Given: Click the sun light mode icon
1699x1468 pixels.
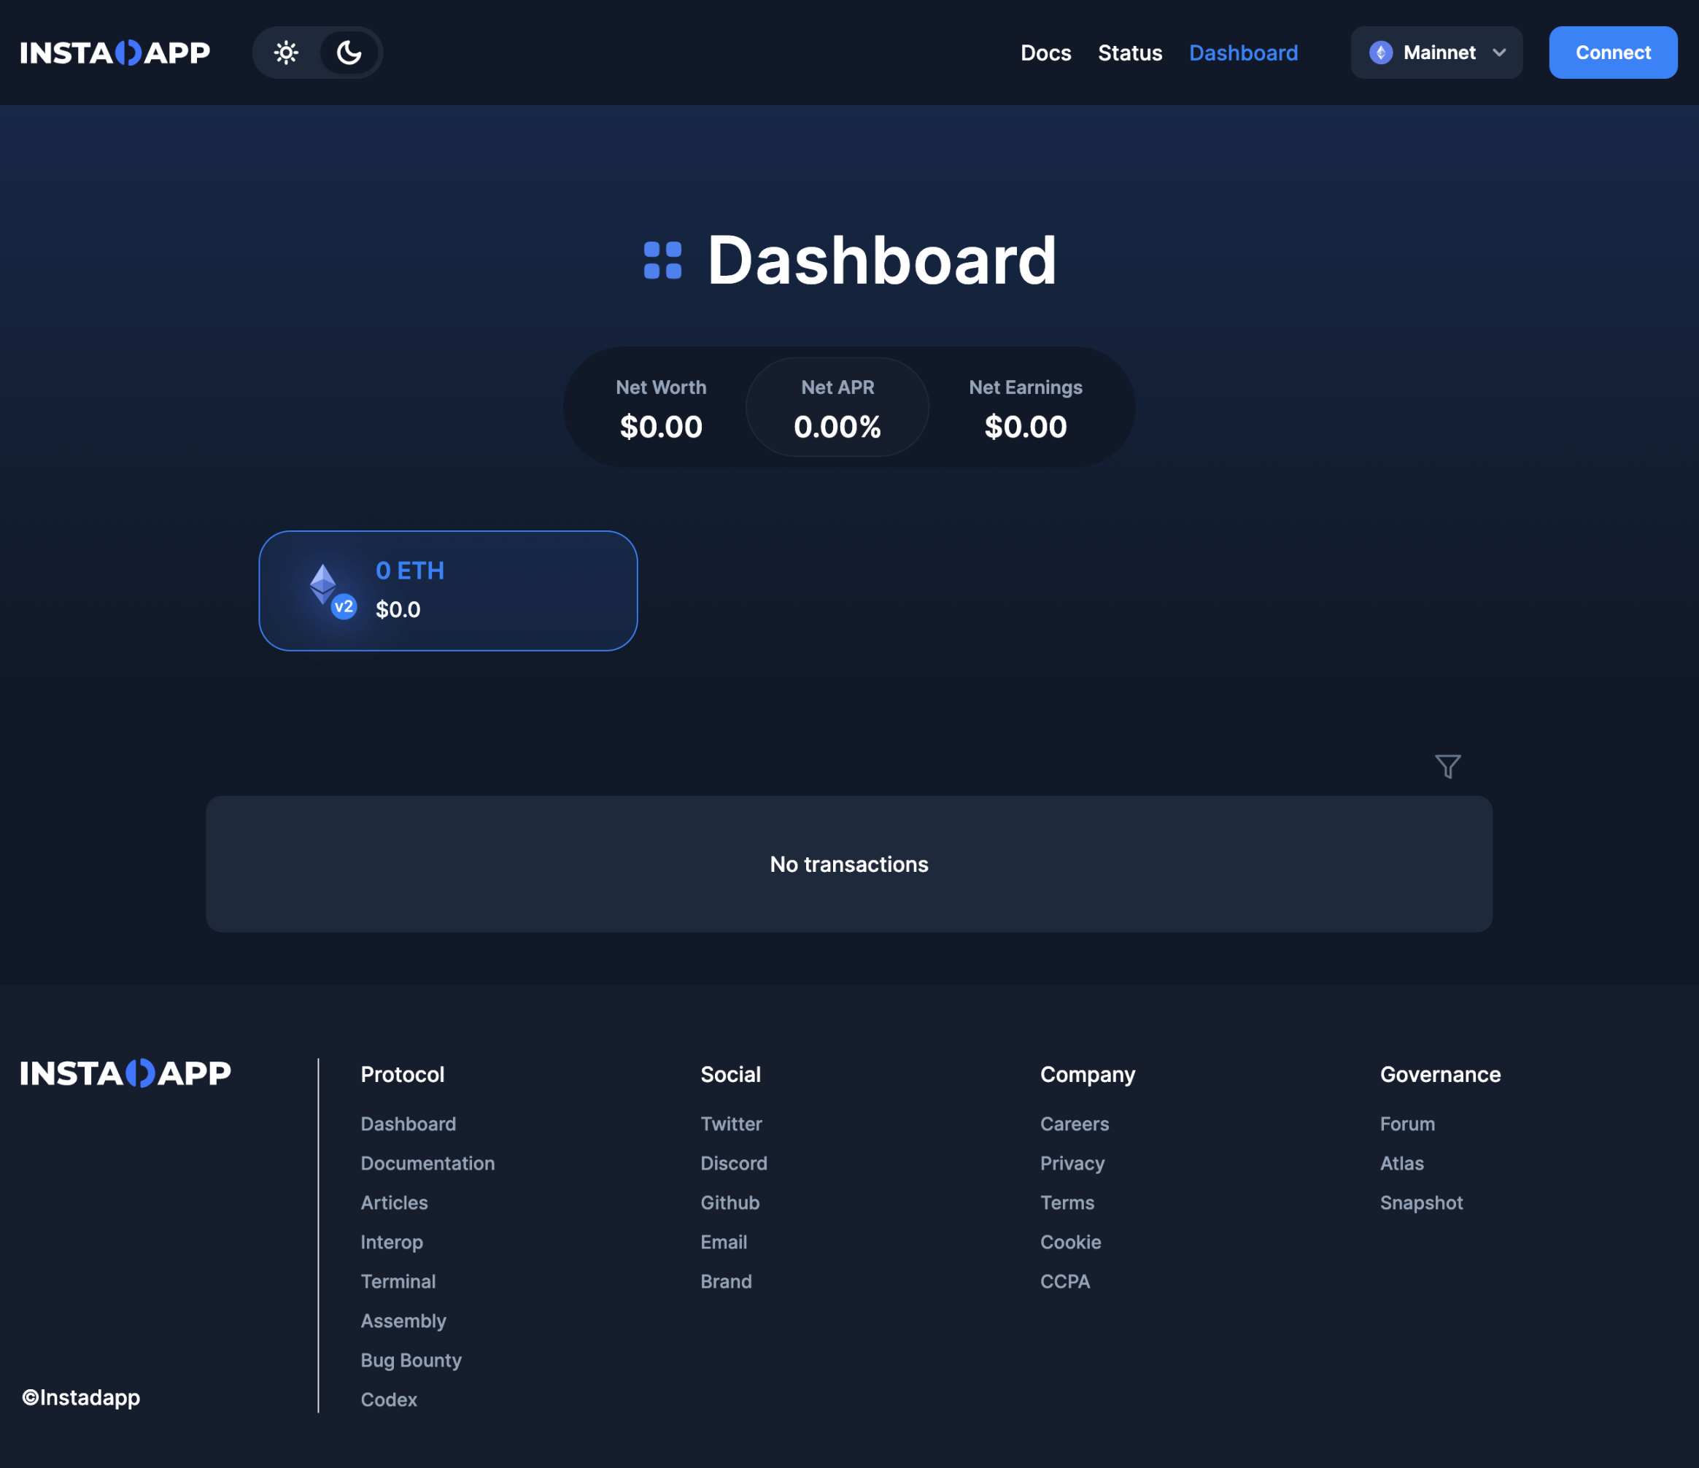Looking at the screenshot, I should pyautogui.click(x=286, y=52).
